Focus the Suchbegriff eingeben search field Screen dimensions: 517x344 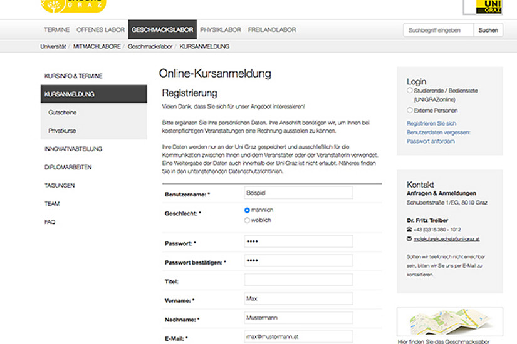tap(439, 30)
